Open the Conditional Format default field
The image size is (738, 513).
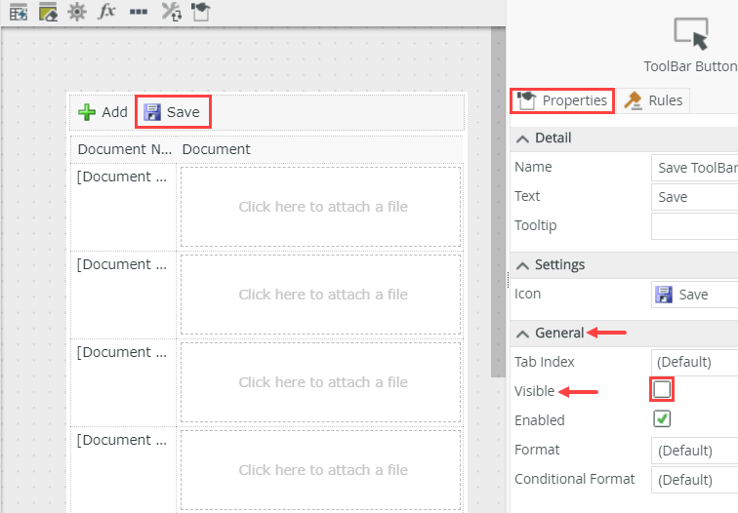coord(695,480)
